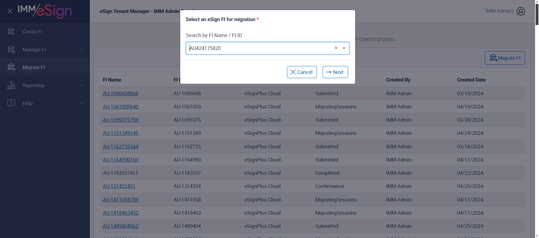
Task: Open the IMM Admin2 user profile icon
Action: 520,11
